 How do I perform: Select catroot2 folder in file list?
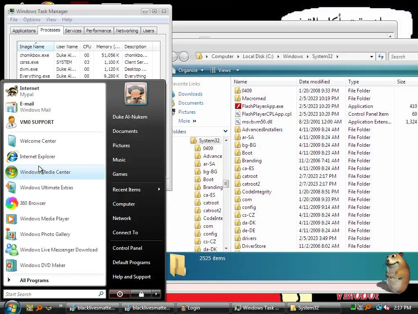251,184
